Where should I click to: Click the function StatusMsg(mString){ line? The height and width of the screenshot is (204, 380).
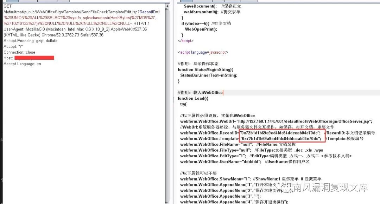(205, 70)
